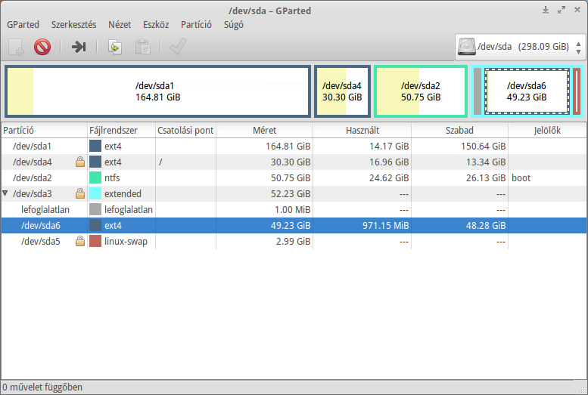Sort by the Fájlrendszer column header
This screenshot has height=395, width=588.
[122, 131]
